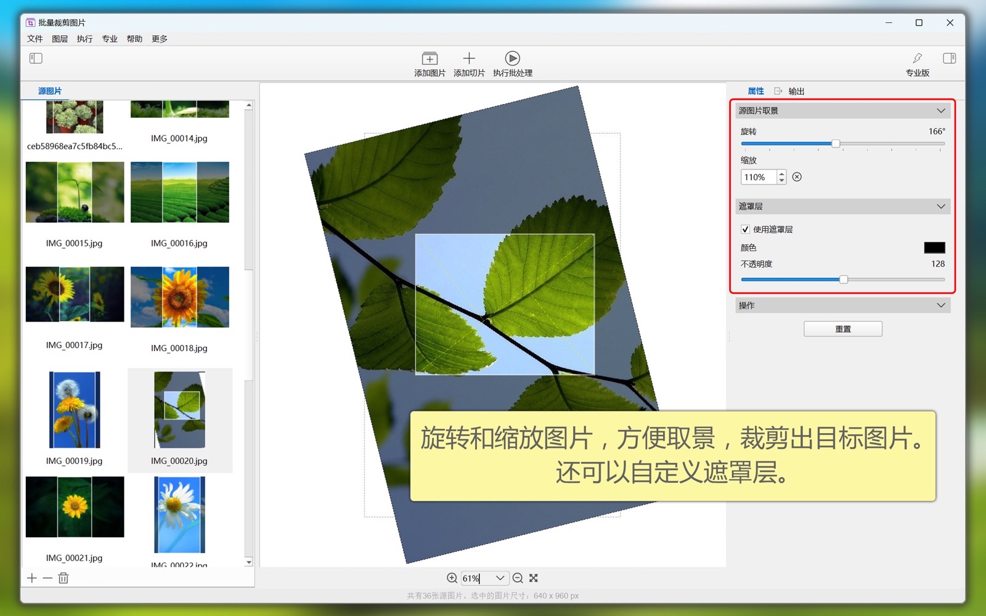
Task: Clear the scale value with X icon
Action: (x=797, y=177)
